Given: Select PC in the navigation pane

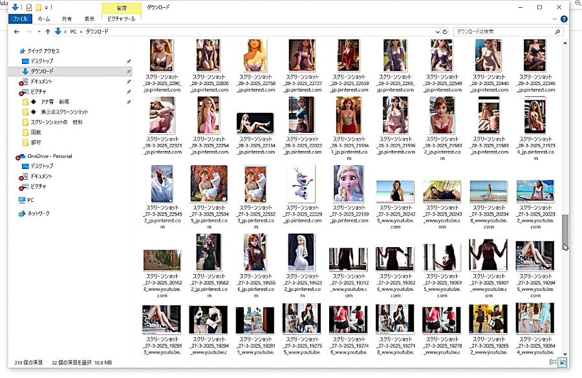Looking at the screenshot, I should (x=27, y=201).
